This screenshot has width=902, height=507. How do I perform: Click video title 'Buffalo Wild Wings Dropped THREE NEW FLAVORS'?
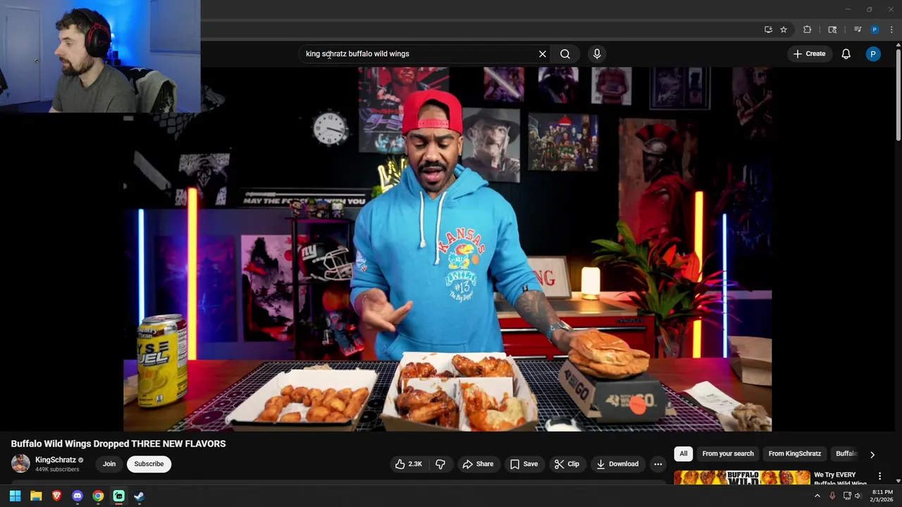[x=118, y=444]
